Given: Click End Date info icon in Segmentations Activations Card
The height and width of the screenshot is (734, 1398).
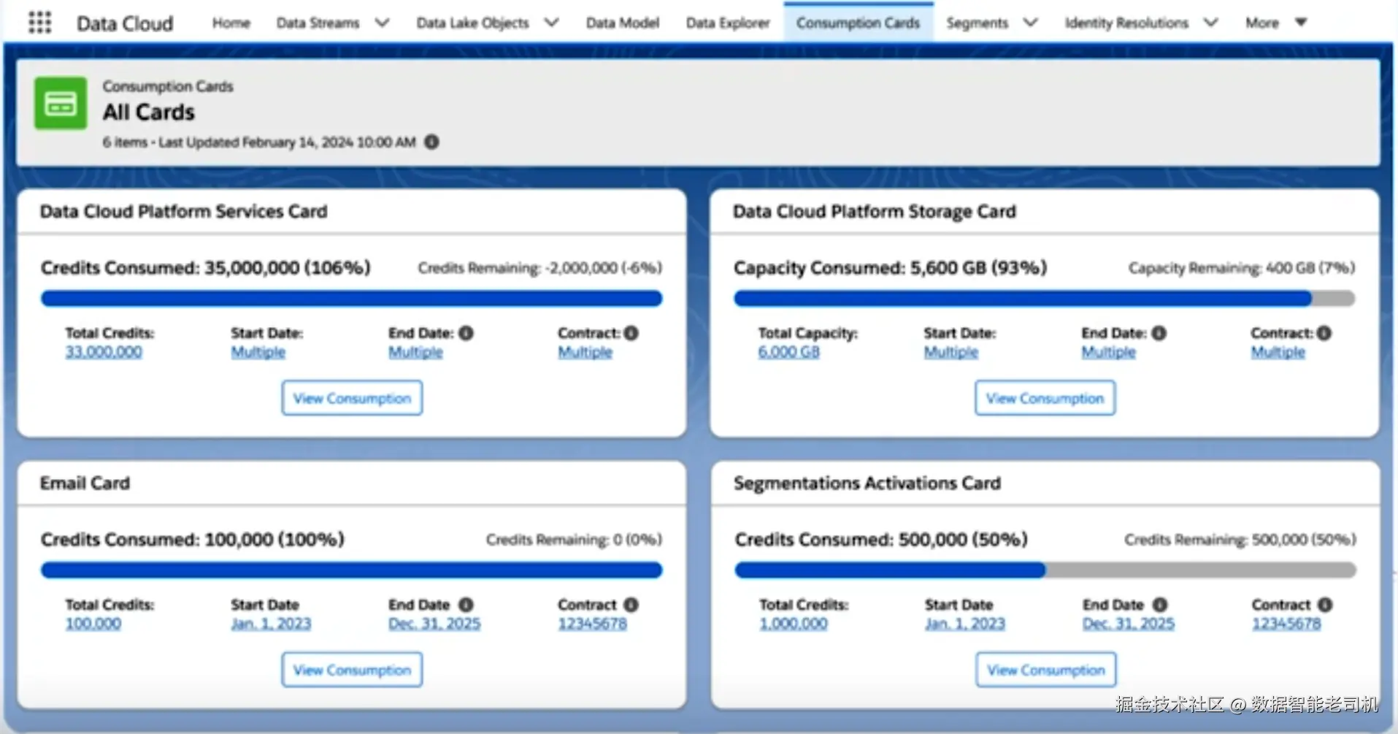Looking at the screenshot, I should click(1160, 605).
